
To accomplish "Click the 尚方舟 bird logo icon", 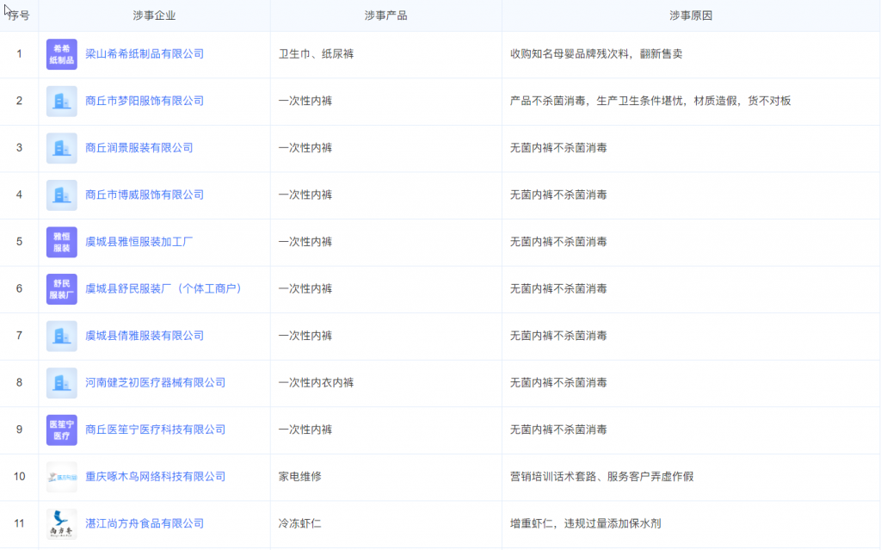I will pyautogui.click(x=62, y=523).
